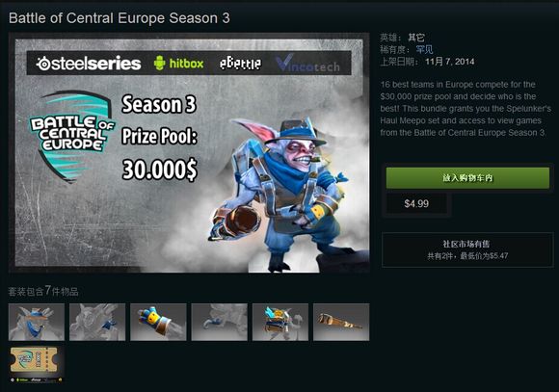Click the bundle description paragraph
Image resolution: width=559 pixels, height=392 pixels.
coord(466,109)
